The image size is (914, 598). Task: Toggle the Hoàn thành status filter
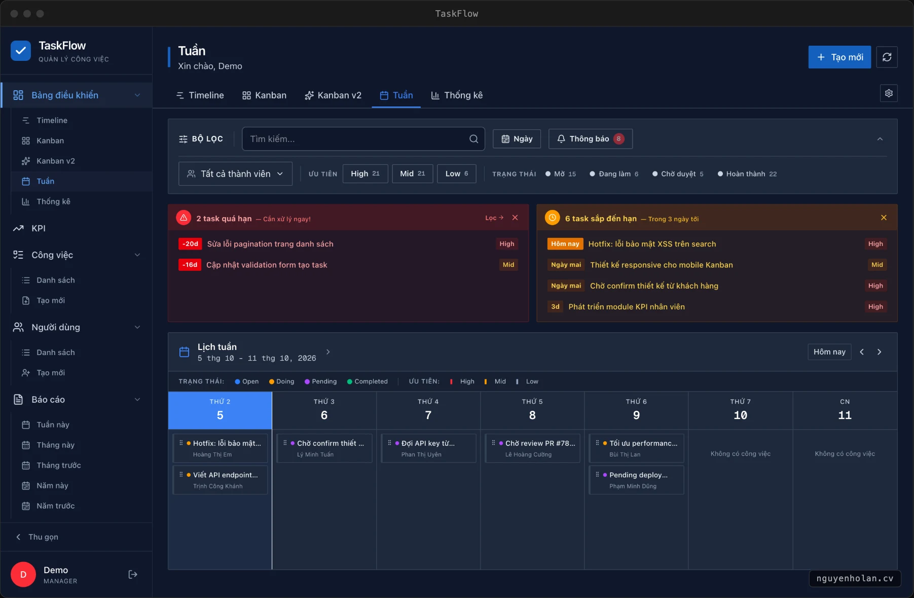pyautogui.click(x=747, y=174)
